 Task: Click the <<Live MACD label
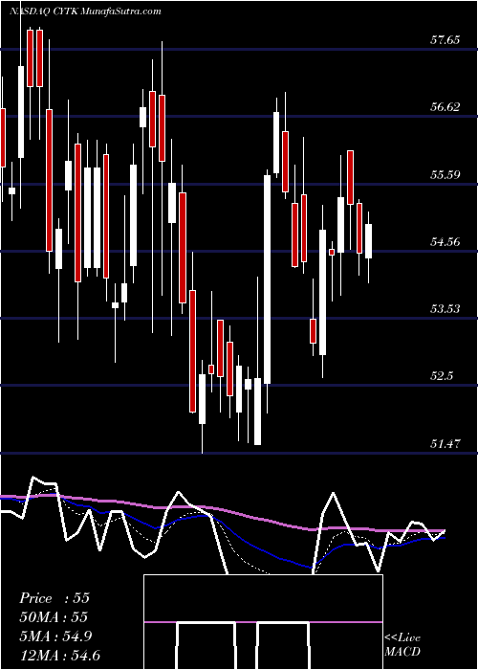pos(402,644)
